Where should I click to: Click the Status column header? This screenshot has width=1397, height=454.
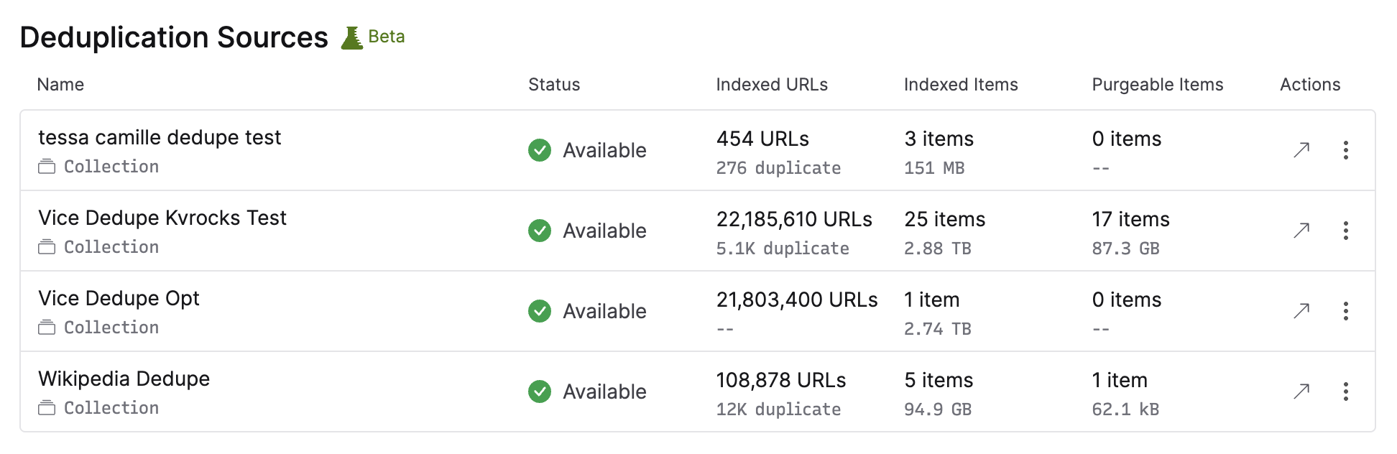[553, 84]
